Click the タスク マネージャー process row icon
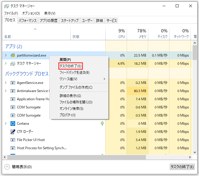This screenshot has height=176, width=199. (13, 64)
